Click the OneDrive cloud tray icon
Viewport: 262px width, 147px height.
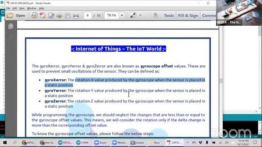point(194,143)
